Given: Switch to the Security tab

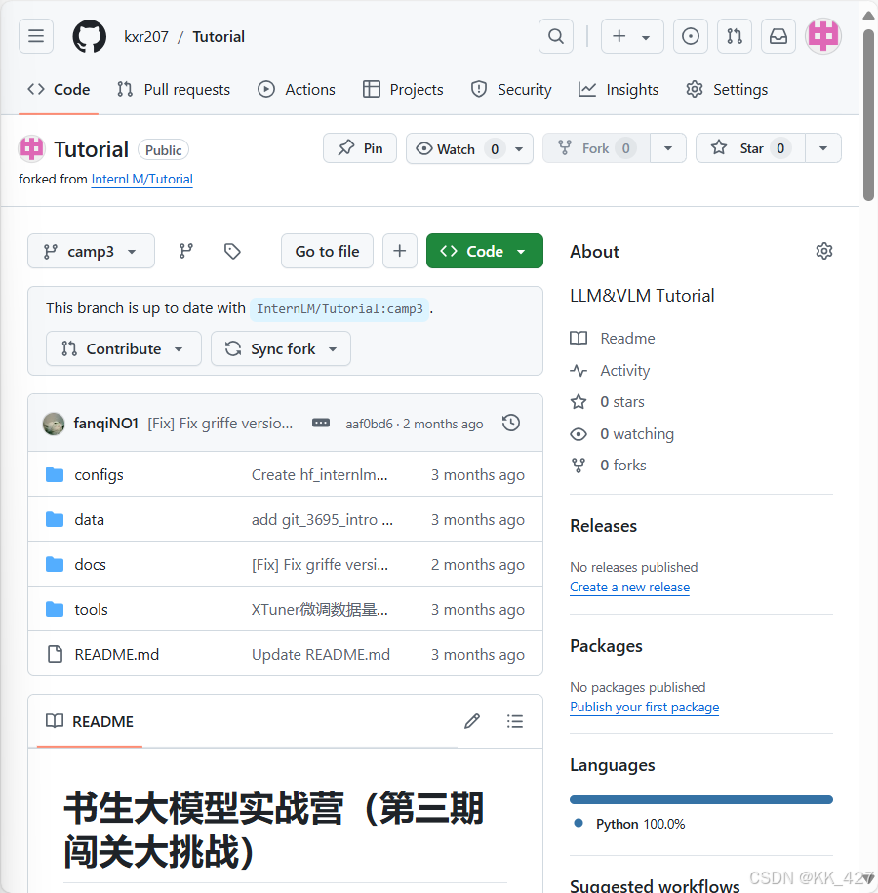Looking at the screenshot, I should pos(511,90).
